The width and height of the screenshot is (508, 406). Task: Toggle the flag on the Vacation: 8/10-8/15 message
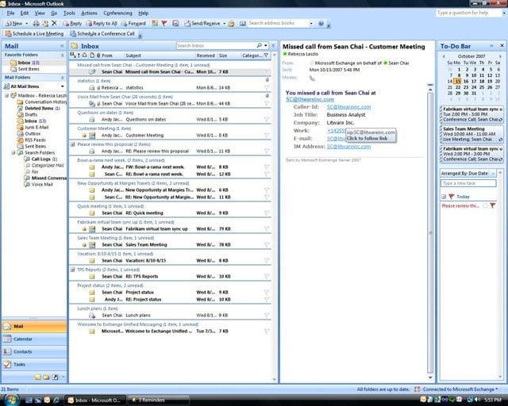267,261
